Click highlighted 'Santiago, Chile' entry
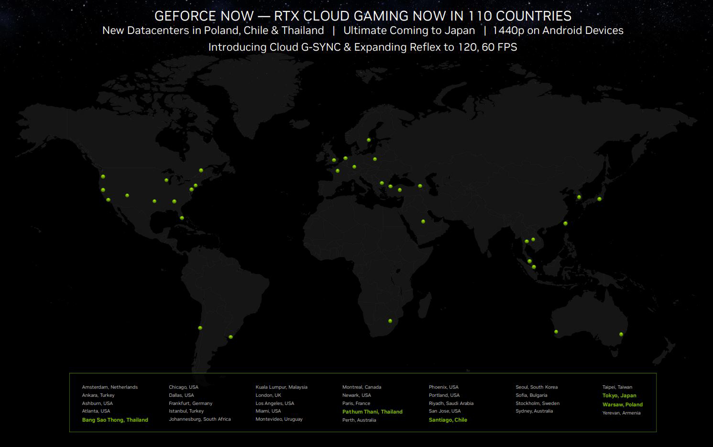Viewport: 713px width, 447px height. pos(448,420)
